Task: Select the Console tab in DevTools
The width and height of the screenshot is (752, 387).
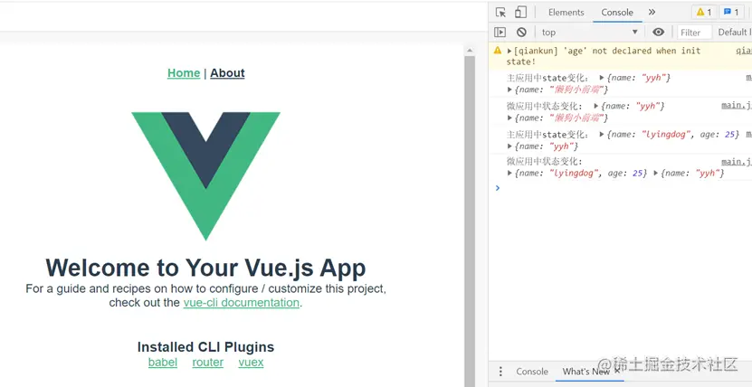Action: (617, 13)
